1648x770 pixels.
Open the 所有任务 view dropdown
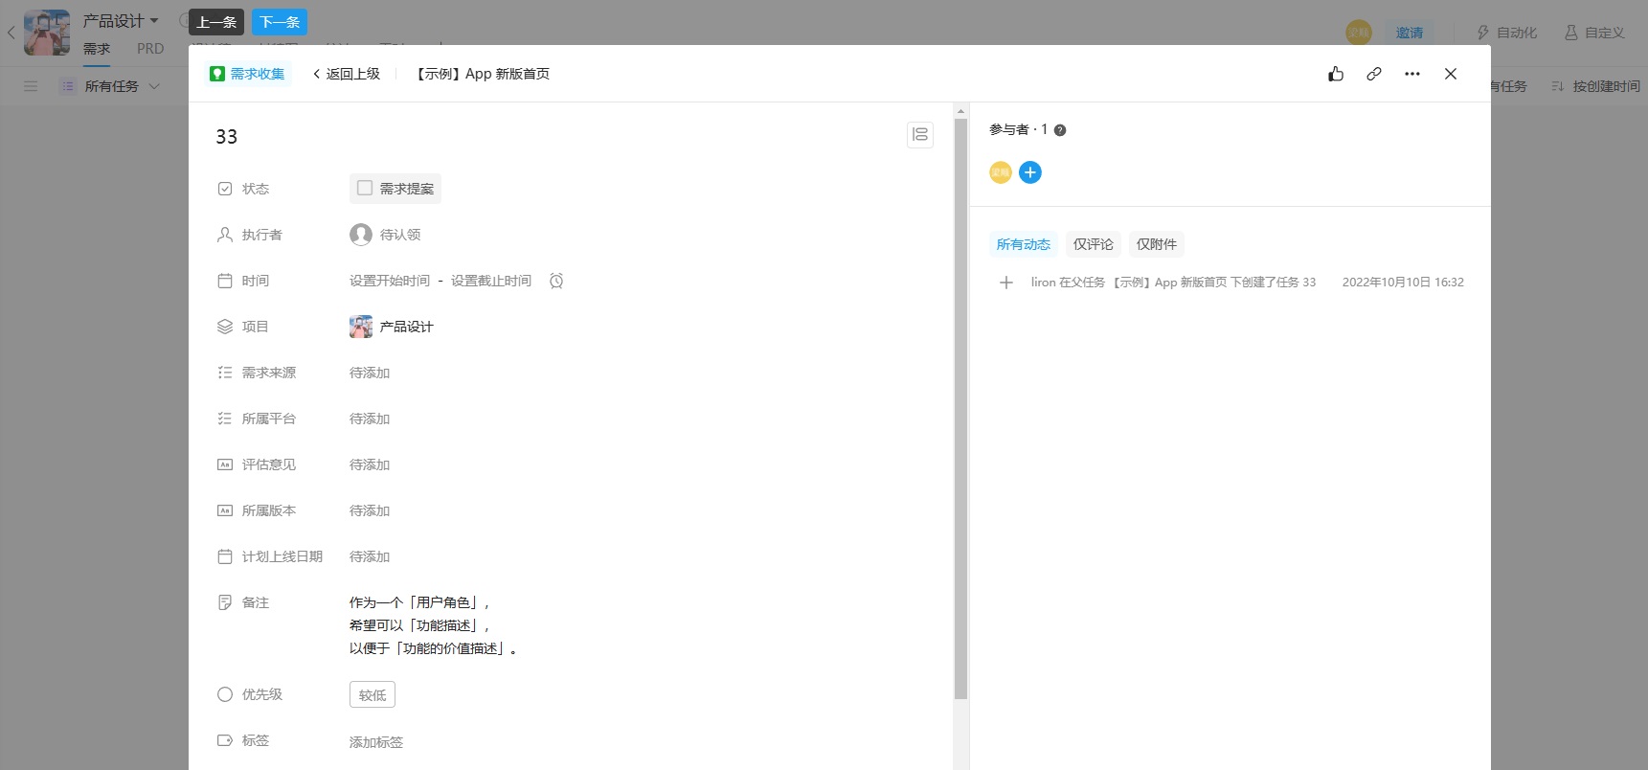click(110, 86)
